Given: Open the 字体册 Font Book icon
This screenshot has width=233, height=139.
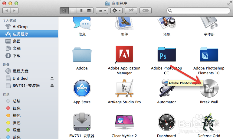Looking at the screenshot, I should click(209, 23).
